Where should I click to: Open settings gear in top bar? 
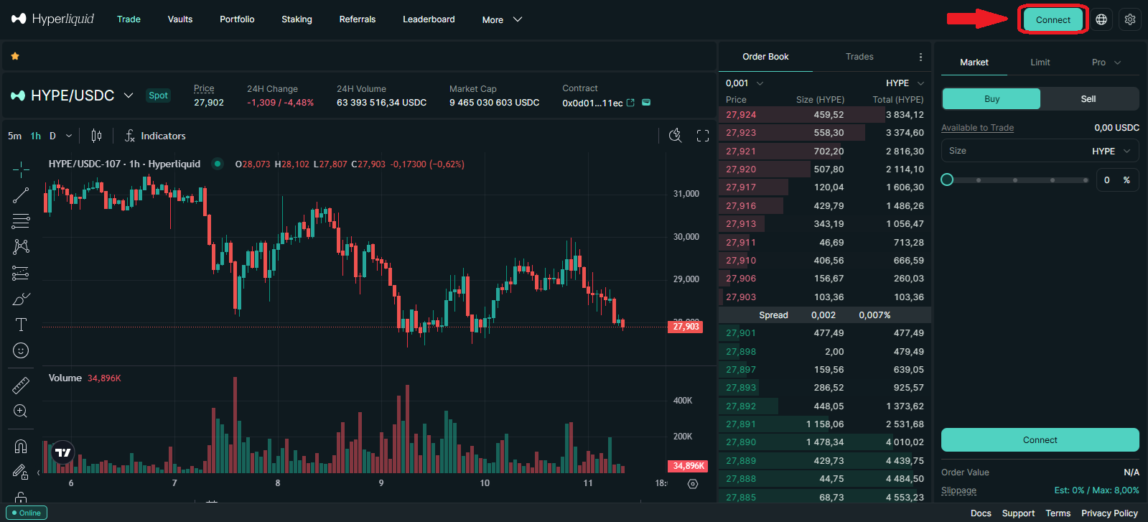(x=1130, y=19)
